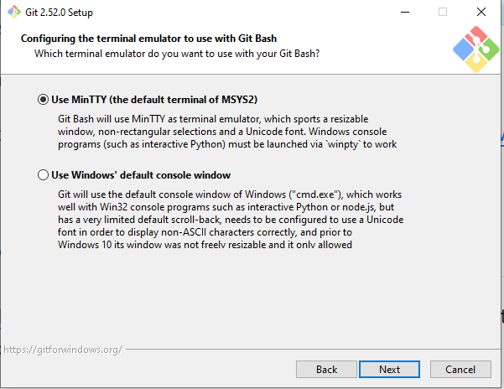This screenshot has height=389, width=504.
Task: Select Use Windows' default console window radio
Action: pyautogui.click(x=44, y=175)
